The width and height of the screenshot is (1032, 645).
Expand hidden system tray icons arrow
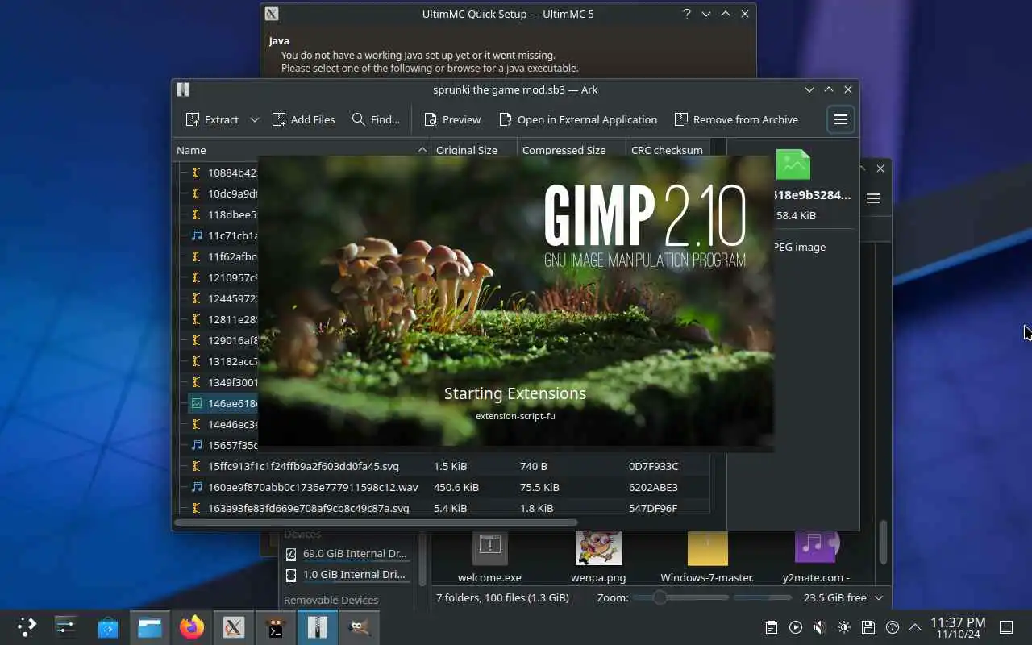point(915,627)
